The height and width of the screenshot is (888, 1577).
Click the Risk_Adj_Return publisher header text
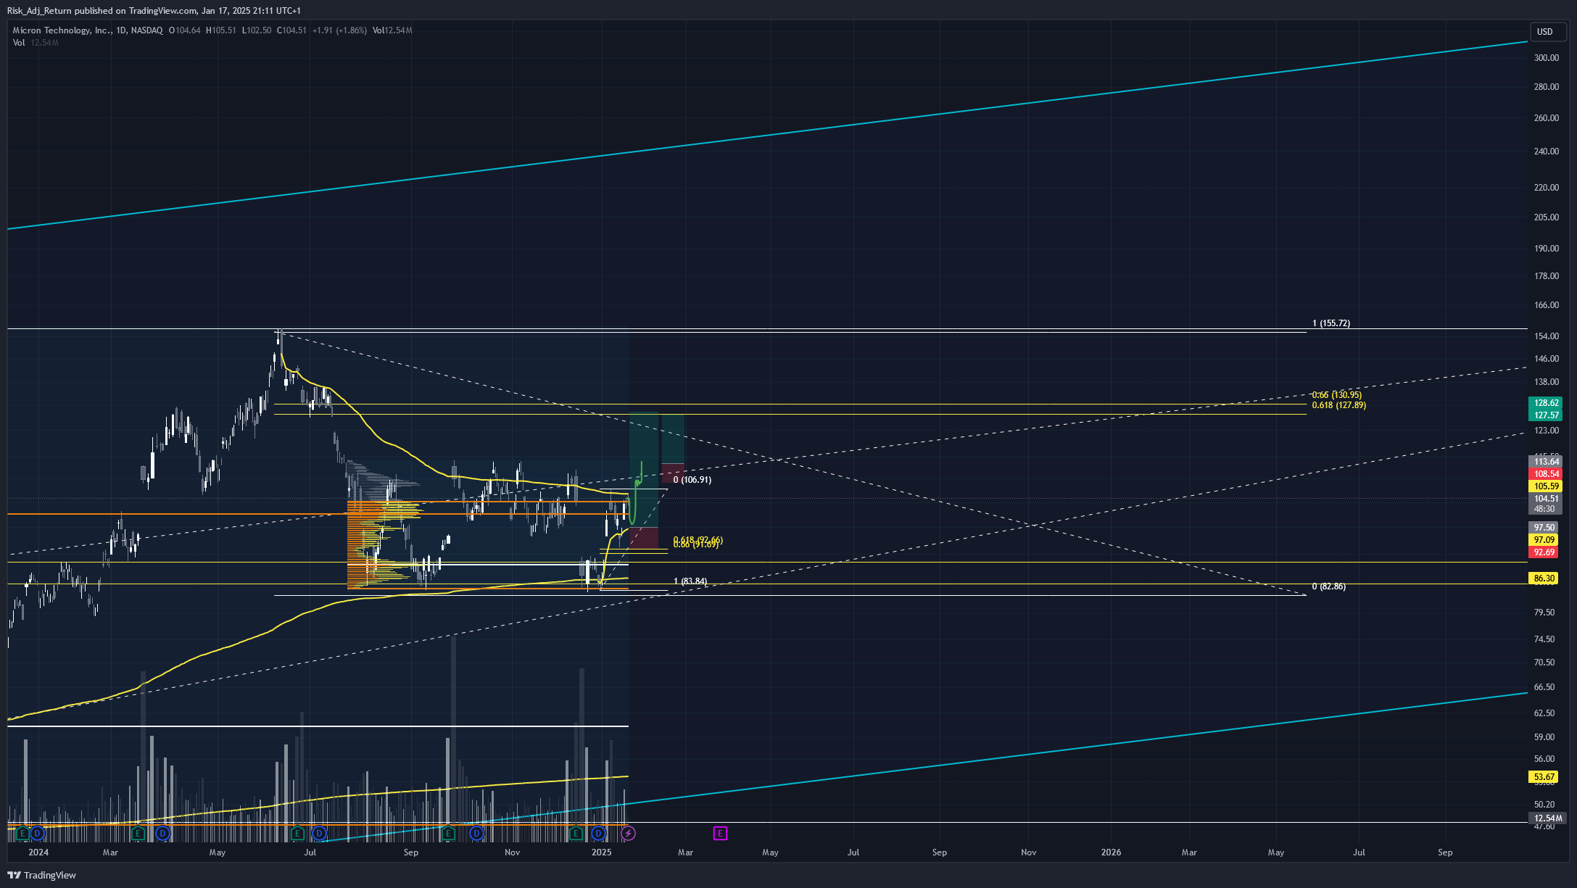click(39, 11)
